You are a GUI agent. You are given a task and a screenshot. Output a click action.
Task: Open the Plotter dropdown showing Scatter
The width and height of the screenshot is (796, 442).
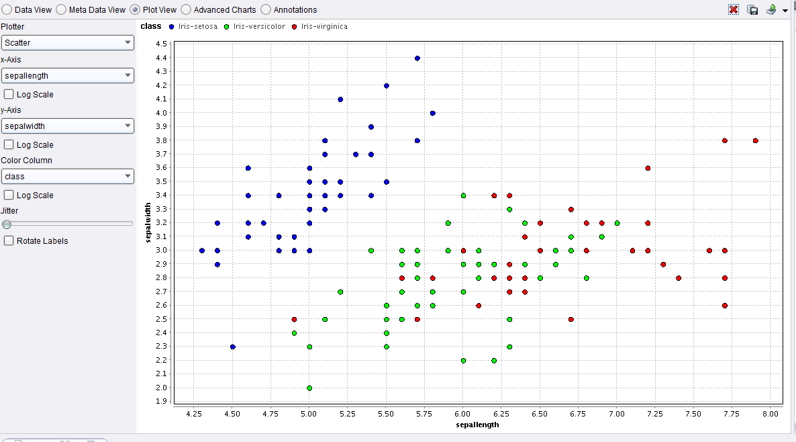click(x=68, y=43)
